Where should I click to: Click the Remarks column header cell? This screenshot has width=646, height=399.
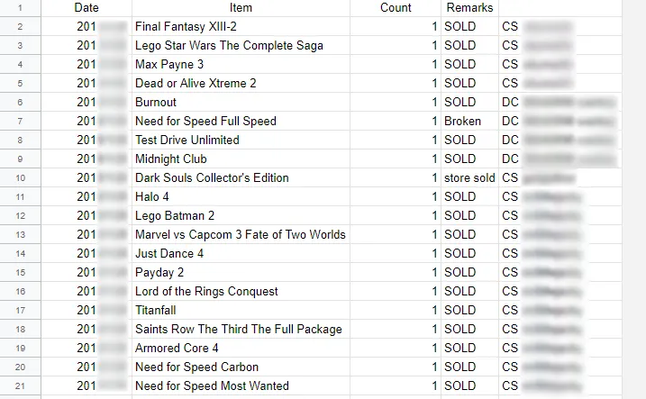click(469, 7)
